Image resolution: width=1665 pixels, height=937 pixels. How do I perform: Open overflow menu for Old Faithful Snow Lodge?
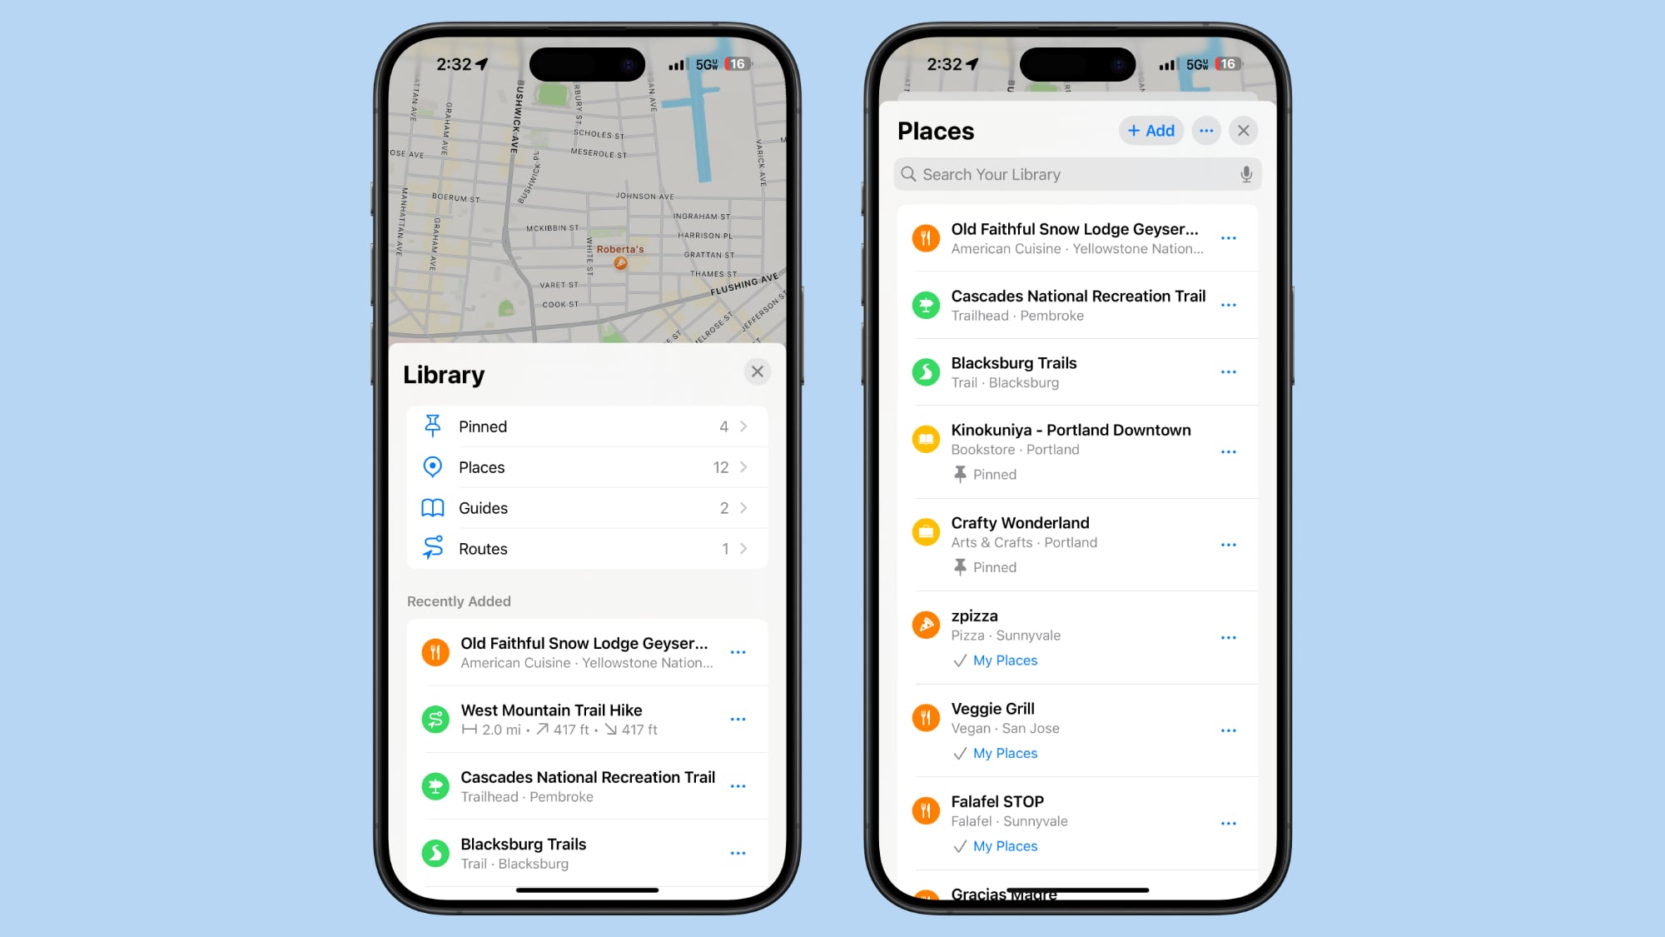tap(1228, 238)
